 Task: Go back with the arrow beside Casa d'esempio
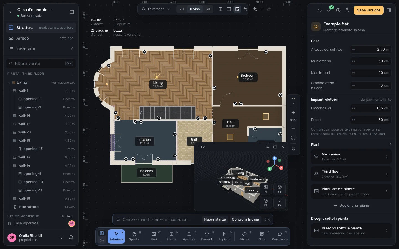tap(10, 12)
